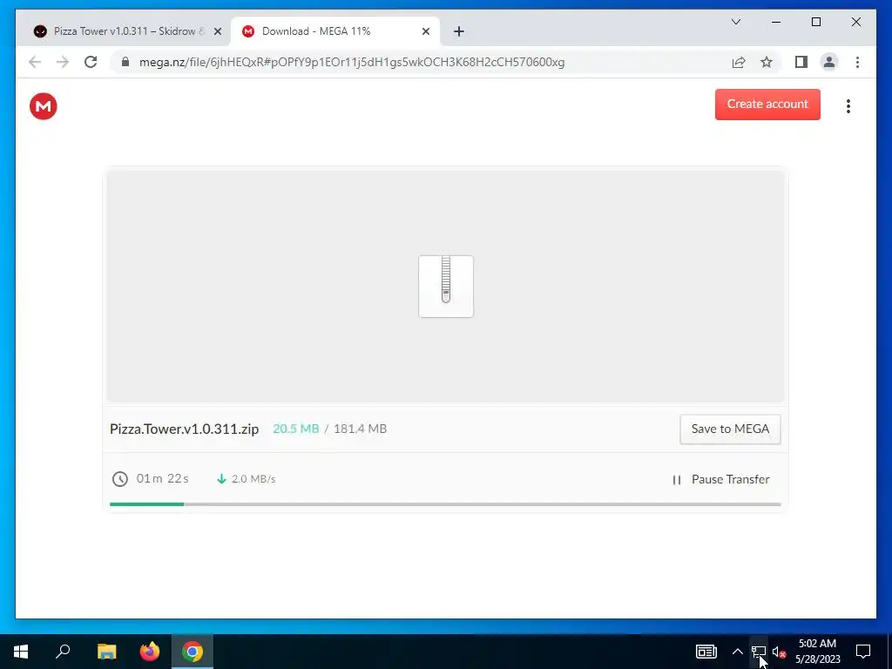Screen dimensions: 892x669
Task: Open the taskbar clock and date
Action: click(x=817, y=652)
